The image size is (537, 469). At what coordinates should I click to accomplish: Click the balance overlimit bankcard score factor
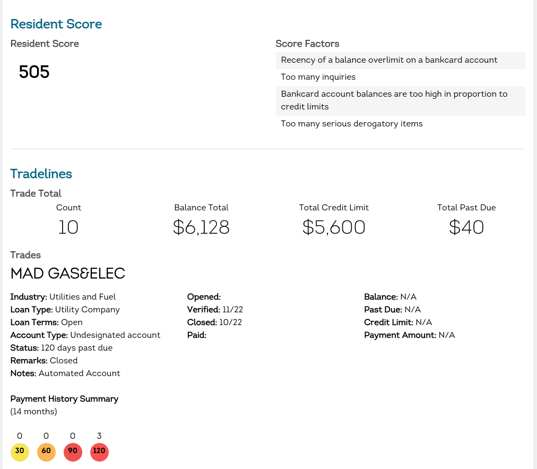click(x=389, y=60)
